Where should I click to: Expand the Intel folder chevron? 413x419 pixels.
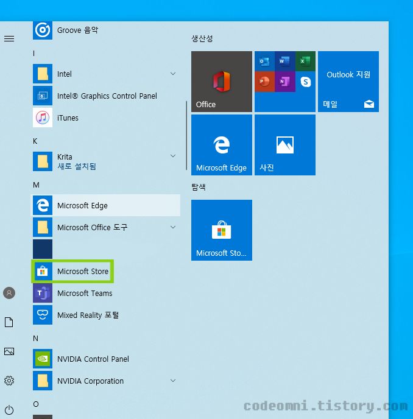coord(173,74)
